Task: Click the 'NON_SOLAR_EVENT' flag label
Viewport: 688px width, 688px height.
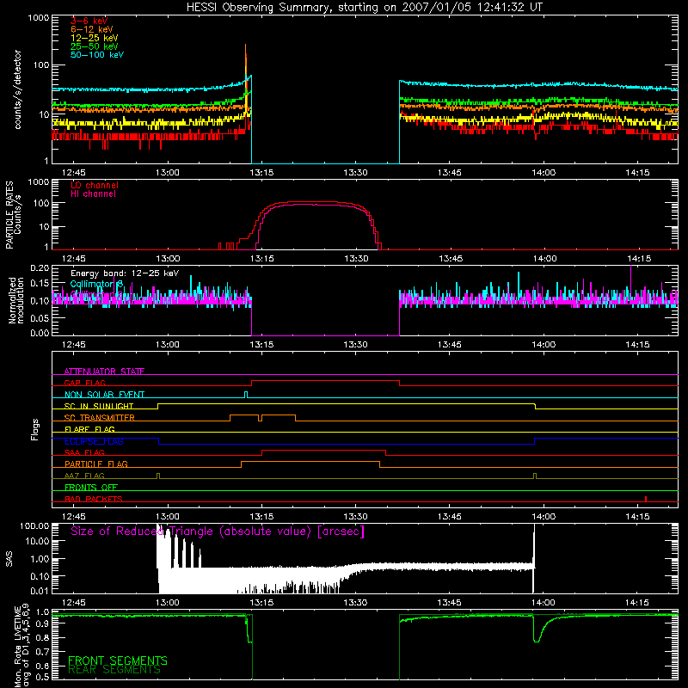Action: 104,395
